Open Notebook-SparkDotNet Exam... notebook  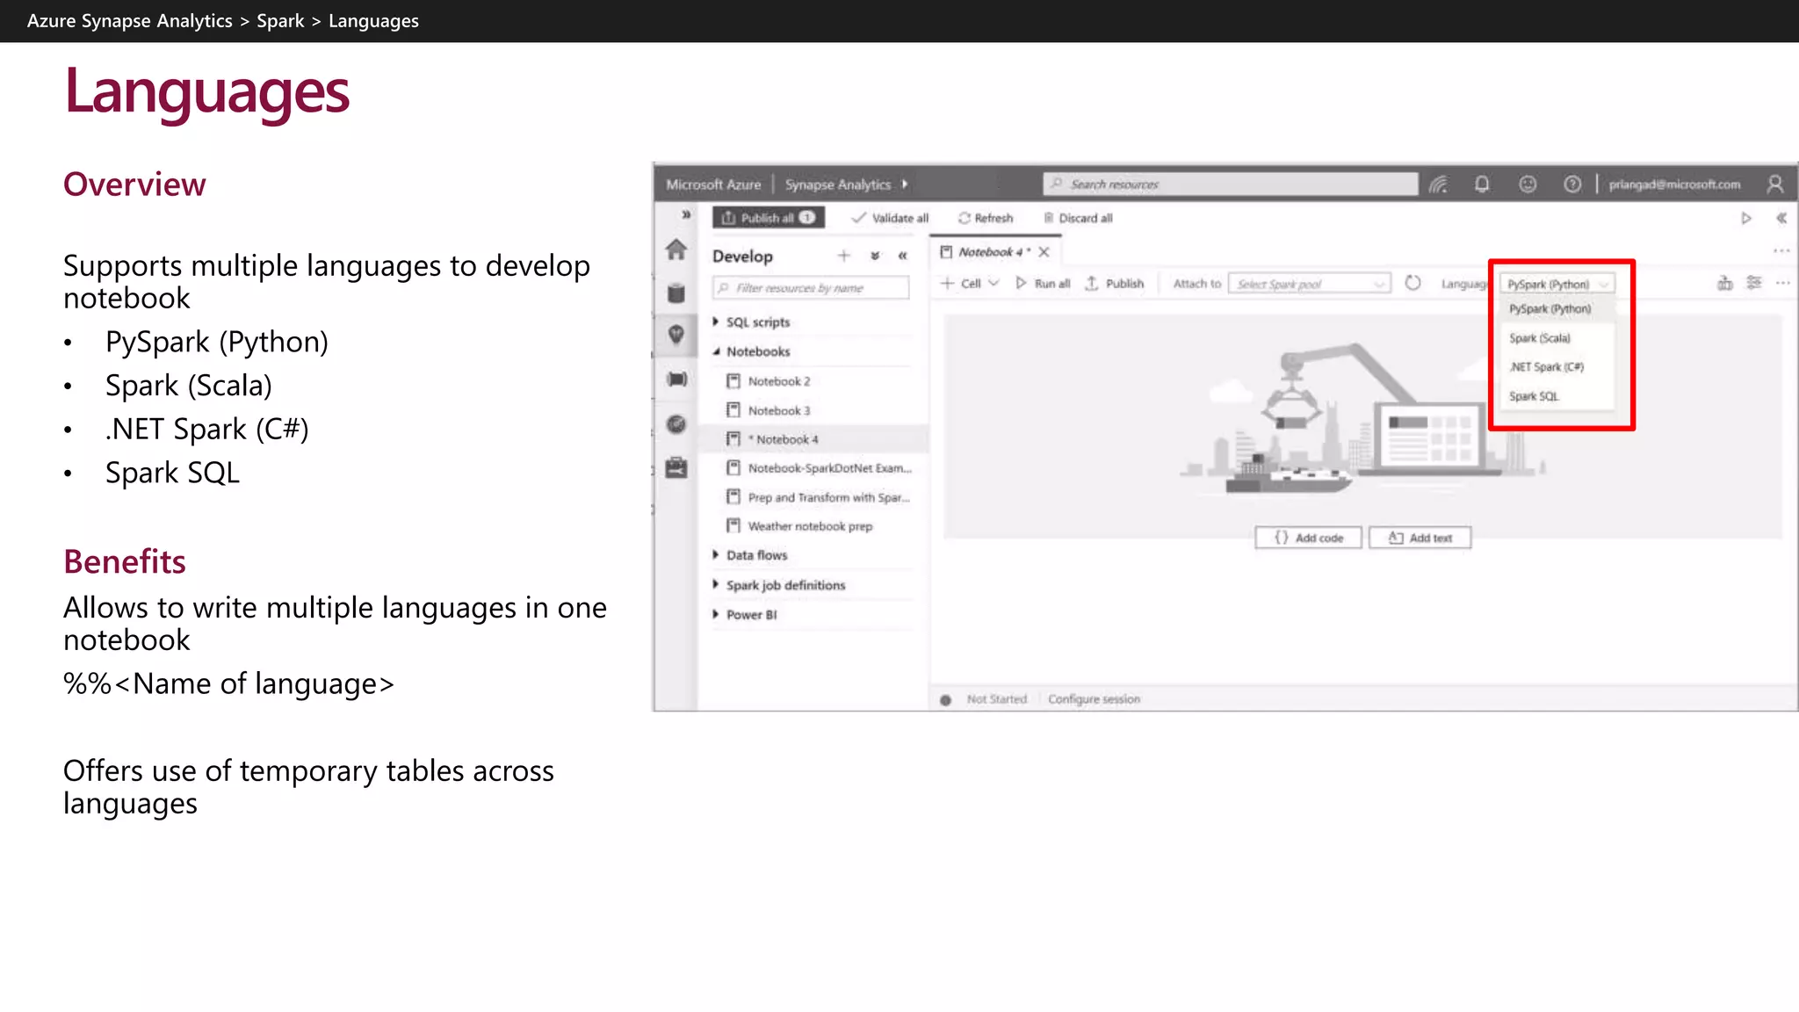(829, 468)
